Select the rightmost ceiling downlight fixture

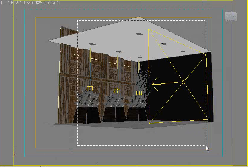(183, 51)
